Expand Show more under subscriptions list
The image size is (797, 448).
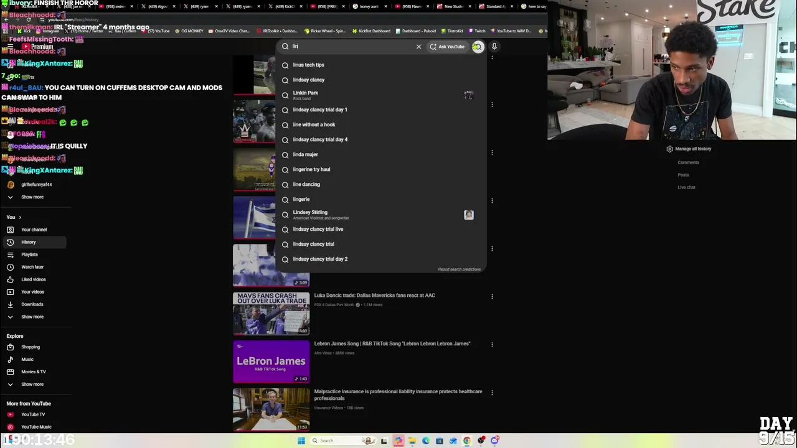click(32, 197)
